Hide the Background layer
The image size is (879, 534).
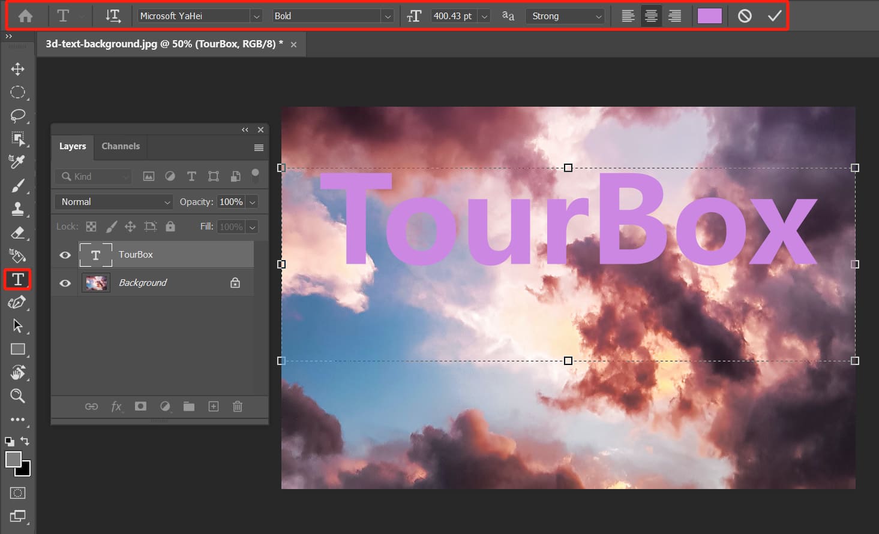tap(65, 283)
